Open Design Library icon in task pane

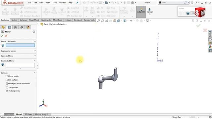coord(210,36)
